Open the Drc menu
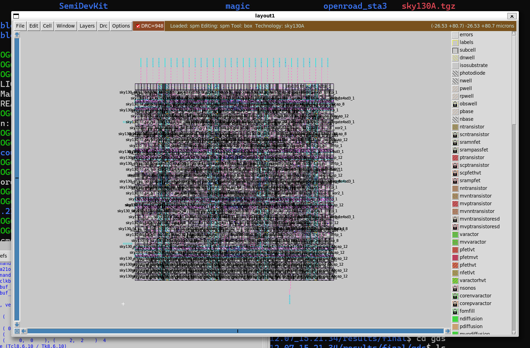Screen dimensions: 530x348 pyautogui.click(x=103, y=26)
